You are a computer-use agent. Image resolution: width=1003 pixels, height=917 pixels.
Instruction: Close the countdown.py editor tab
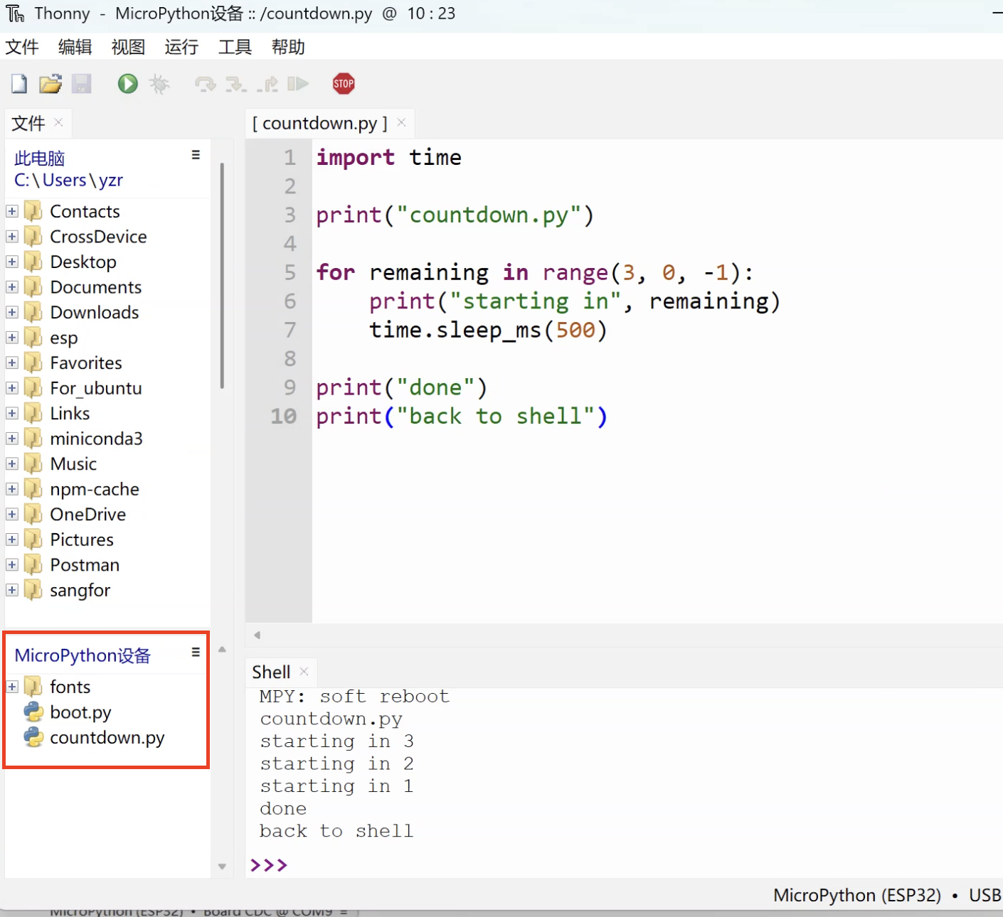coord(401,122)
